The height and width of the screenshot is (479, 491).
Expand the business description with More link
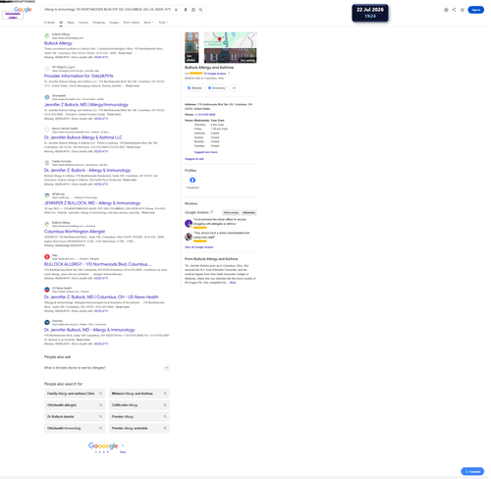(x=233, y=283)
